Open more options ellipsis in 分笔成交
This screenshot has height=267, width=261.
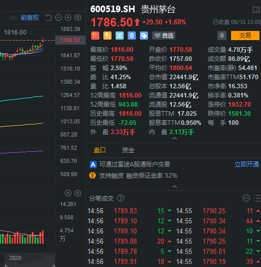pos(246,198)
